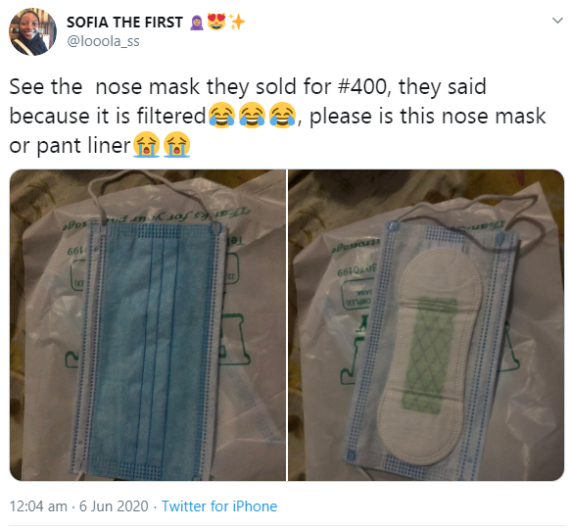Click the hijab woman emoji

click(x=197, y=23)
